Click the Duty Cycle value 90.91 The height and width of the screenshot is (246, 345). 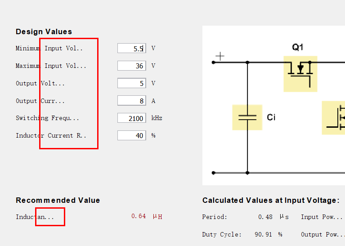(261, 234)
